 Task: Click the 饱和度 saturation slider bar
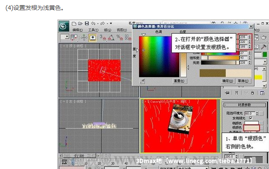(220, 58)
